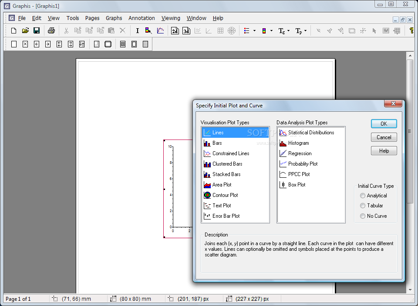This screenshot has width=418, height=306.
Task: Open the Tg text dropdown arrow
Action: pos(288,31)
